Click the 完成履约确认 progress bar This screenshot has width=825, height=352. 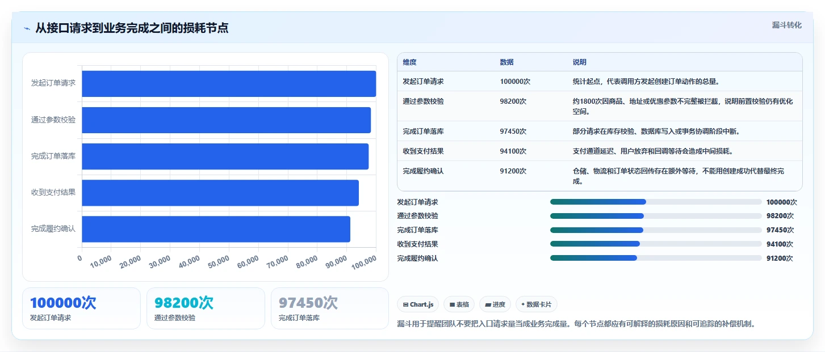[656, 258]
